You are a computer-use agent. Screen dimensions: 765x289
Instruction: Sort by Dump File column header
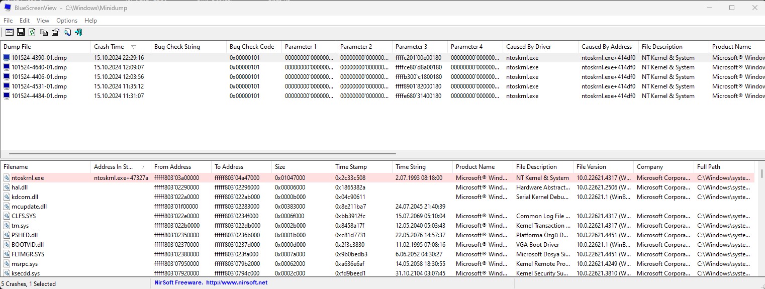(45, 47)
